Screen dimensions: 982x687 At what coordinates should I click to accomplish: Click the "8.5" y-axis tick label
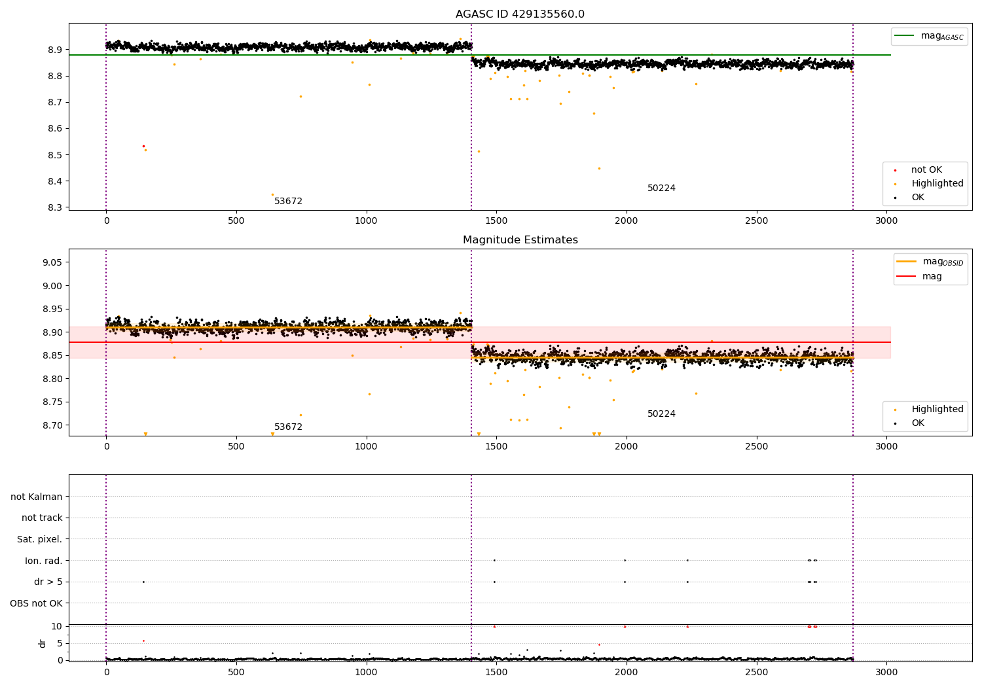point(55,155)
